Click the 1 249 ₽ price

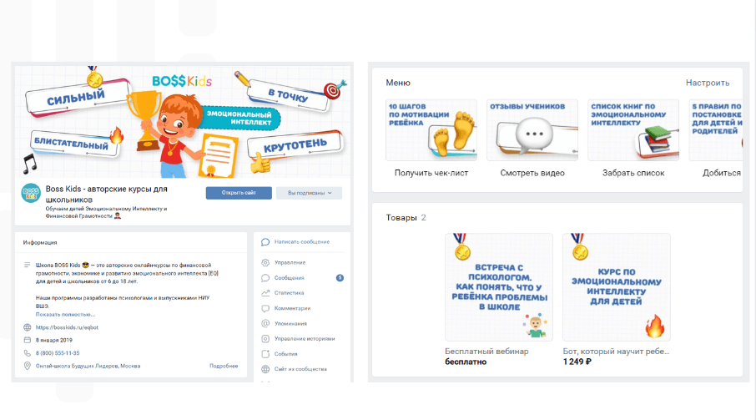pyautogui.click(x=577, y=362)
